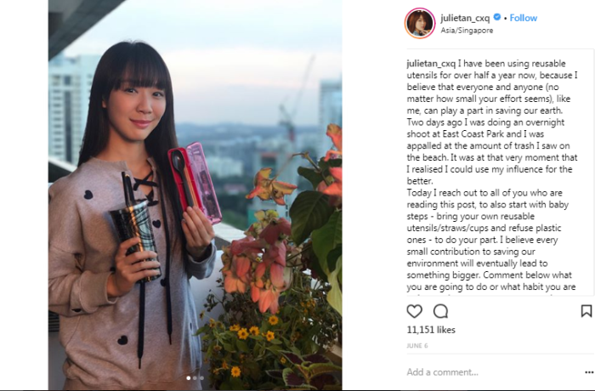This screenshot has width=595, height=391.
Task: Click the blank margin left of photo
Action: 24,195
